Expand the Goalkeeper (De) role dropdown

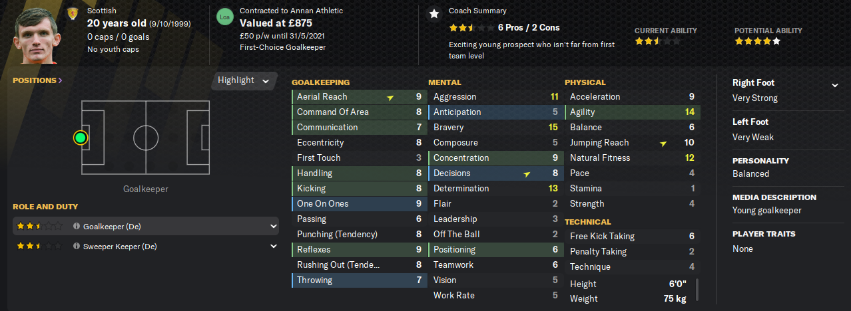click(x=273, y=227)
